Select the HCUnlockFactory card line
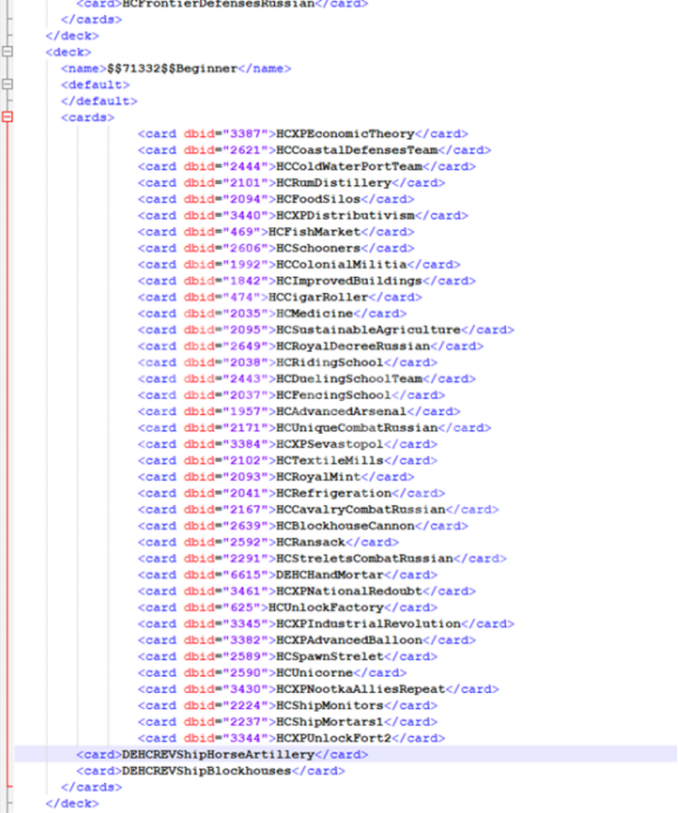 click(x=288, y=607)
